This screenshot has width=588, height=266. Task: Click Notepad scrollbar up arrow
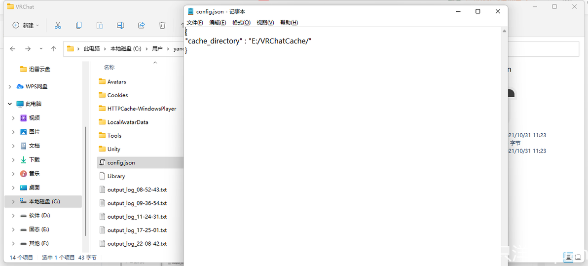click(x=504, y=31)
